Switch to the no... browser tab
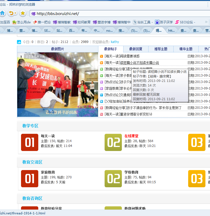Image resolution: width=210 pixels, height=216 pixels. coord(109,31)
